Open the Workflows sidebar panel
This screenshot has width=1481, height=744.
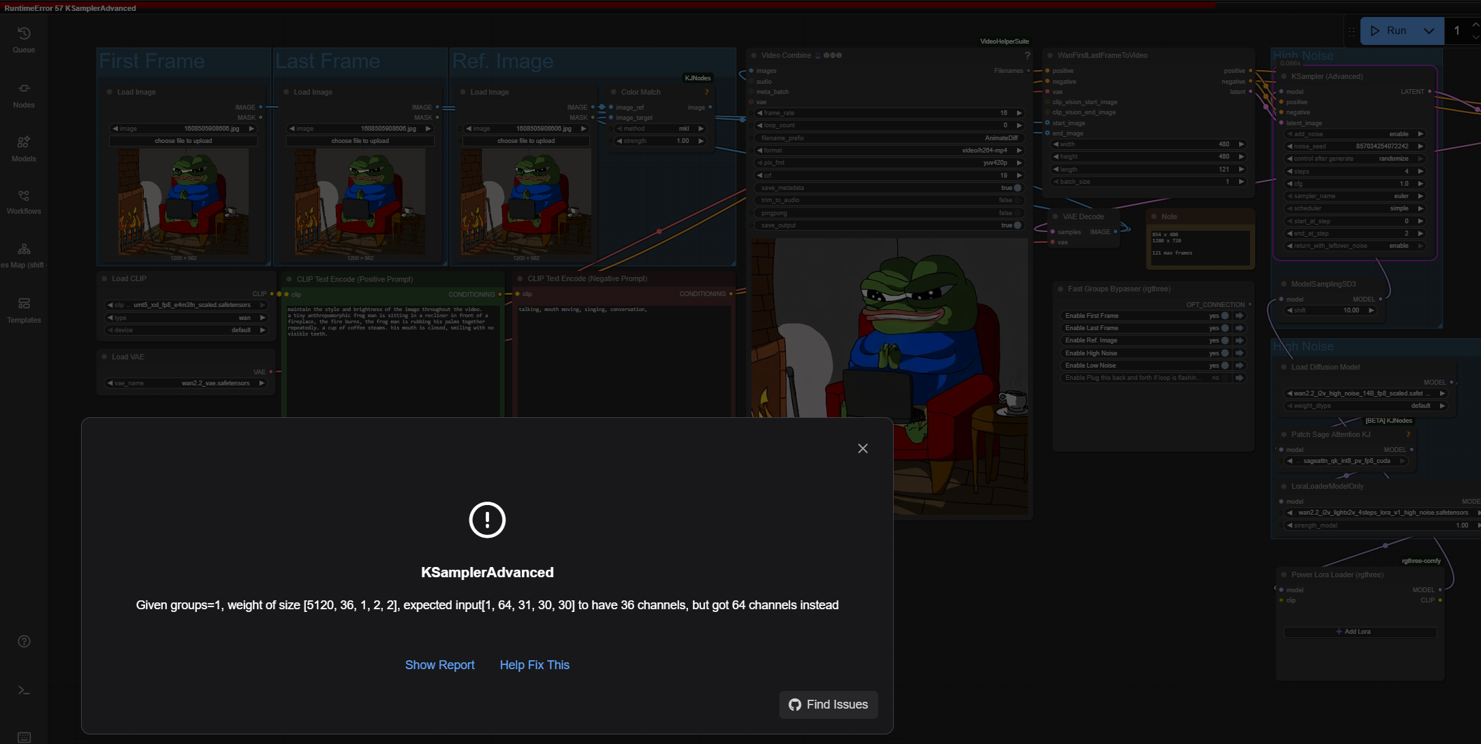24,202
